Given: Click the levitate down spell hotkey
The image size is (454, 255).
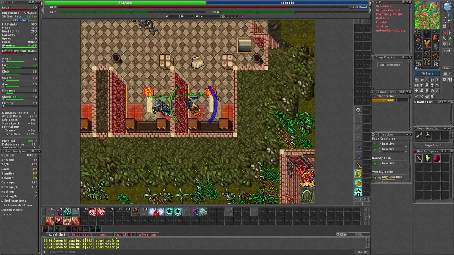Looking at the screenshot, I should (178, 212).
